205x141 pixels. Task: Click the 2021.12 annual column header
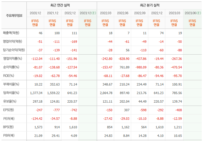[53, 13]
